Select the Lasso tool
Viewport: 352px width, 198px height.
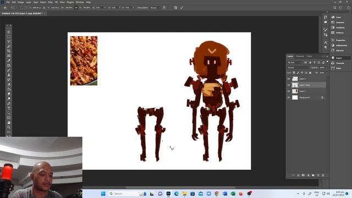point(9,41)
